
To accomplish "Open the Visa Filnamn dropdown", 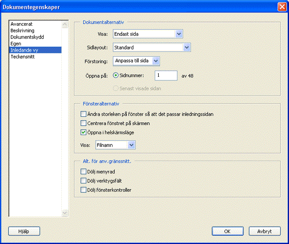I will tap(131, 145).
